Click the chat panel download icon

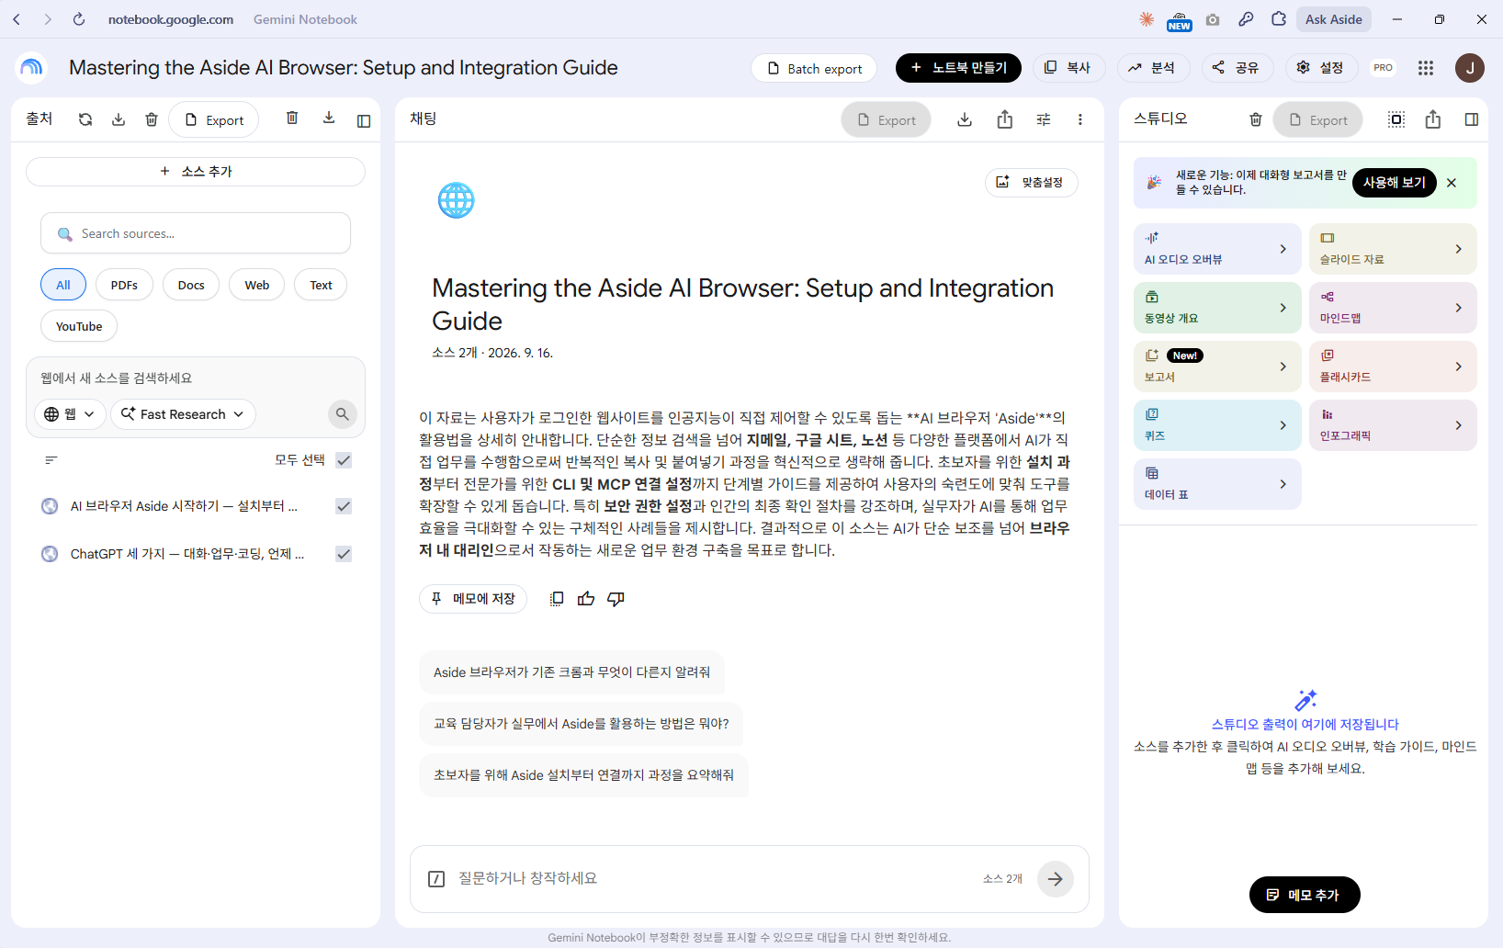coord(965,119)
